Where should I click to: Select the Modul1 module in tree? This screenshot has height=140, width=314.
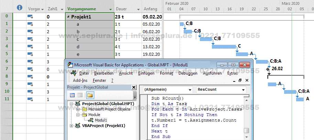pyautogui.click(x=101, y=120)
